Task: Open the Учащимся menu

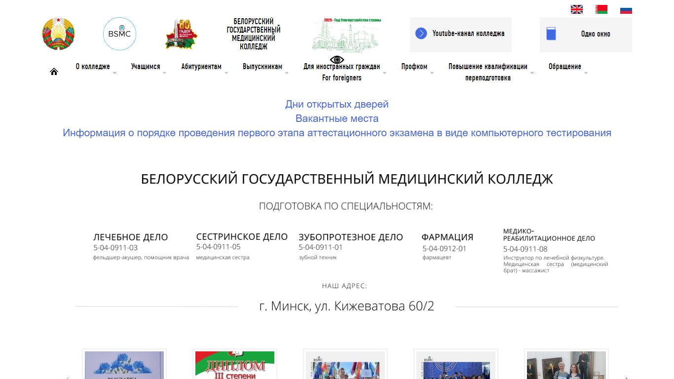Action: [x=146, y=67]
